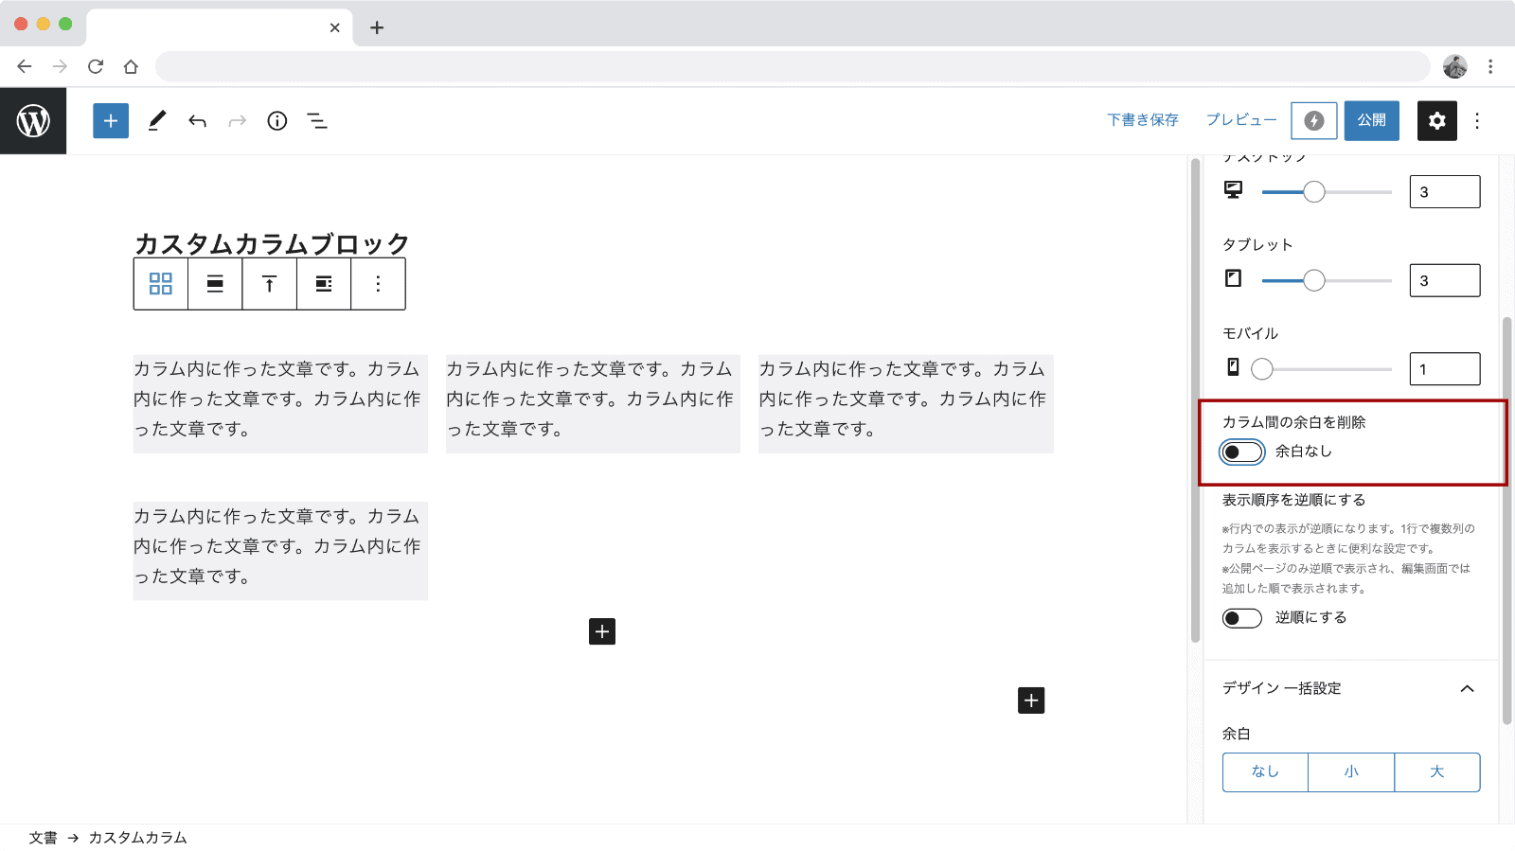Toggle the settings gear sidebar
The height and width of the screenshot is (851, 1515).
coord(1437,121)
